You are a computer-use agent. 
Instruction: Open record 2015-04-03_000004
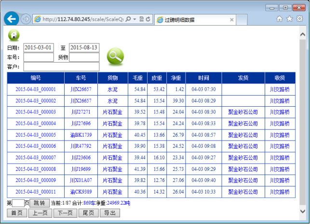pos(36,124)
